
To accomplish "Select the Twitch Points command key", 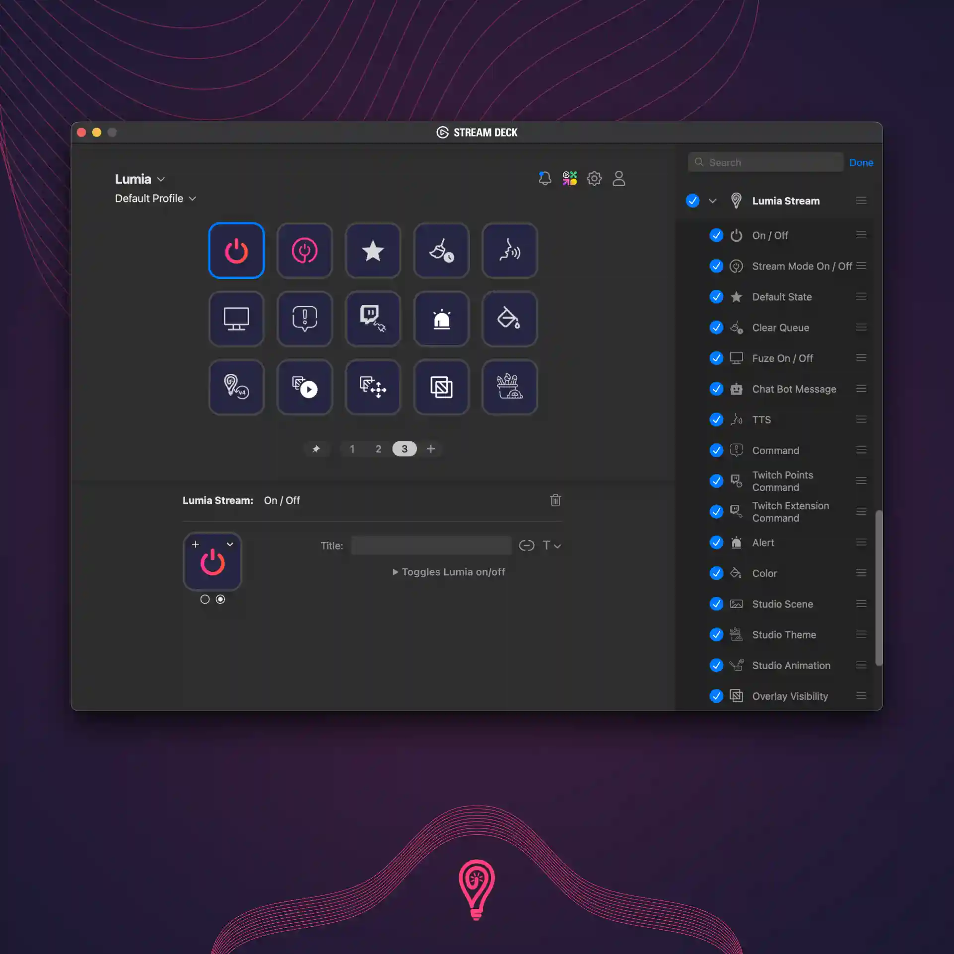I will 373,319.
